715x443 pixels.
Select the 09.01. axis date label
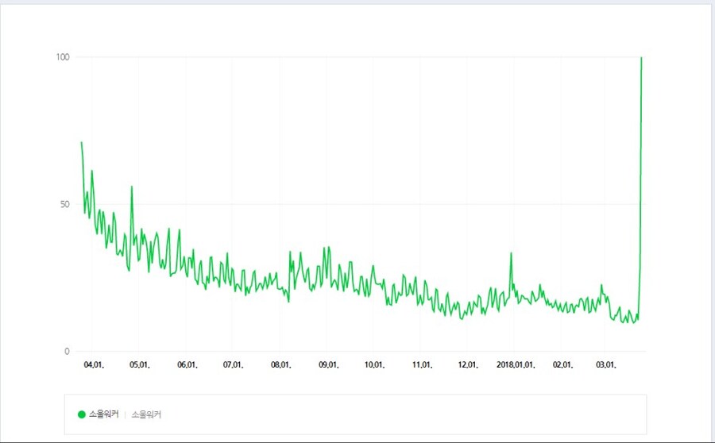click(x=327, y=365)
